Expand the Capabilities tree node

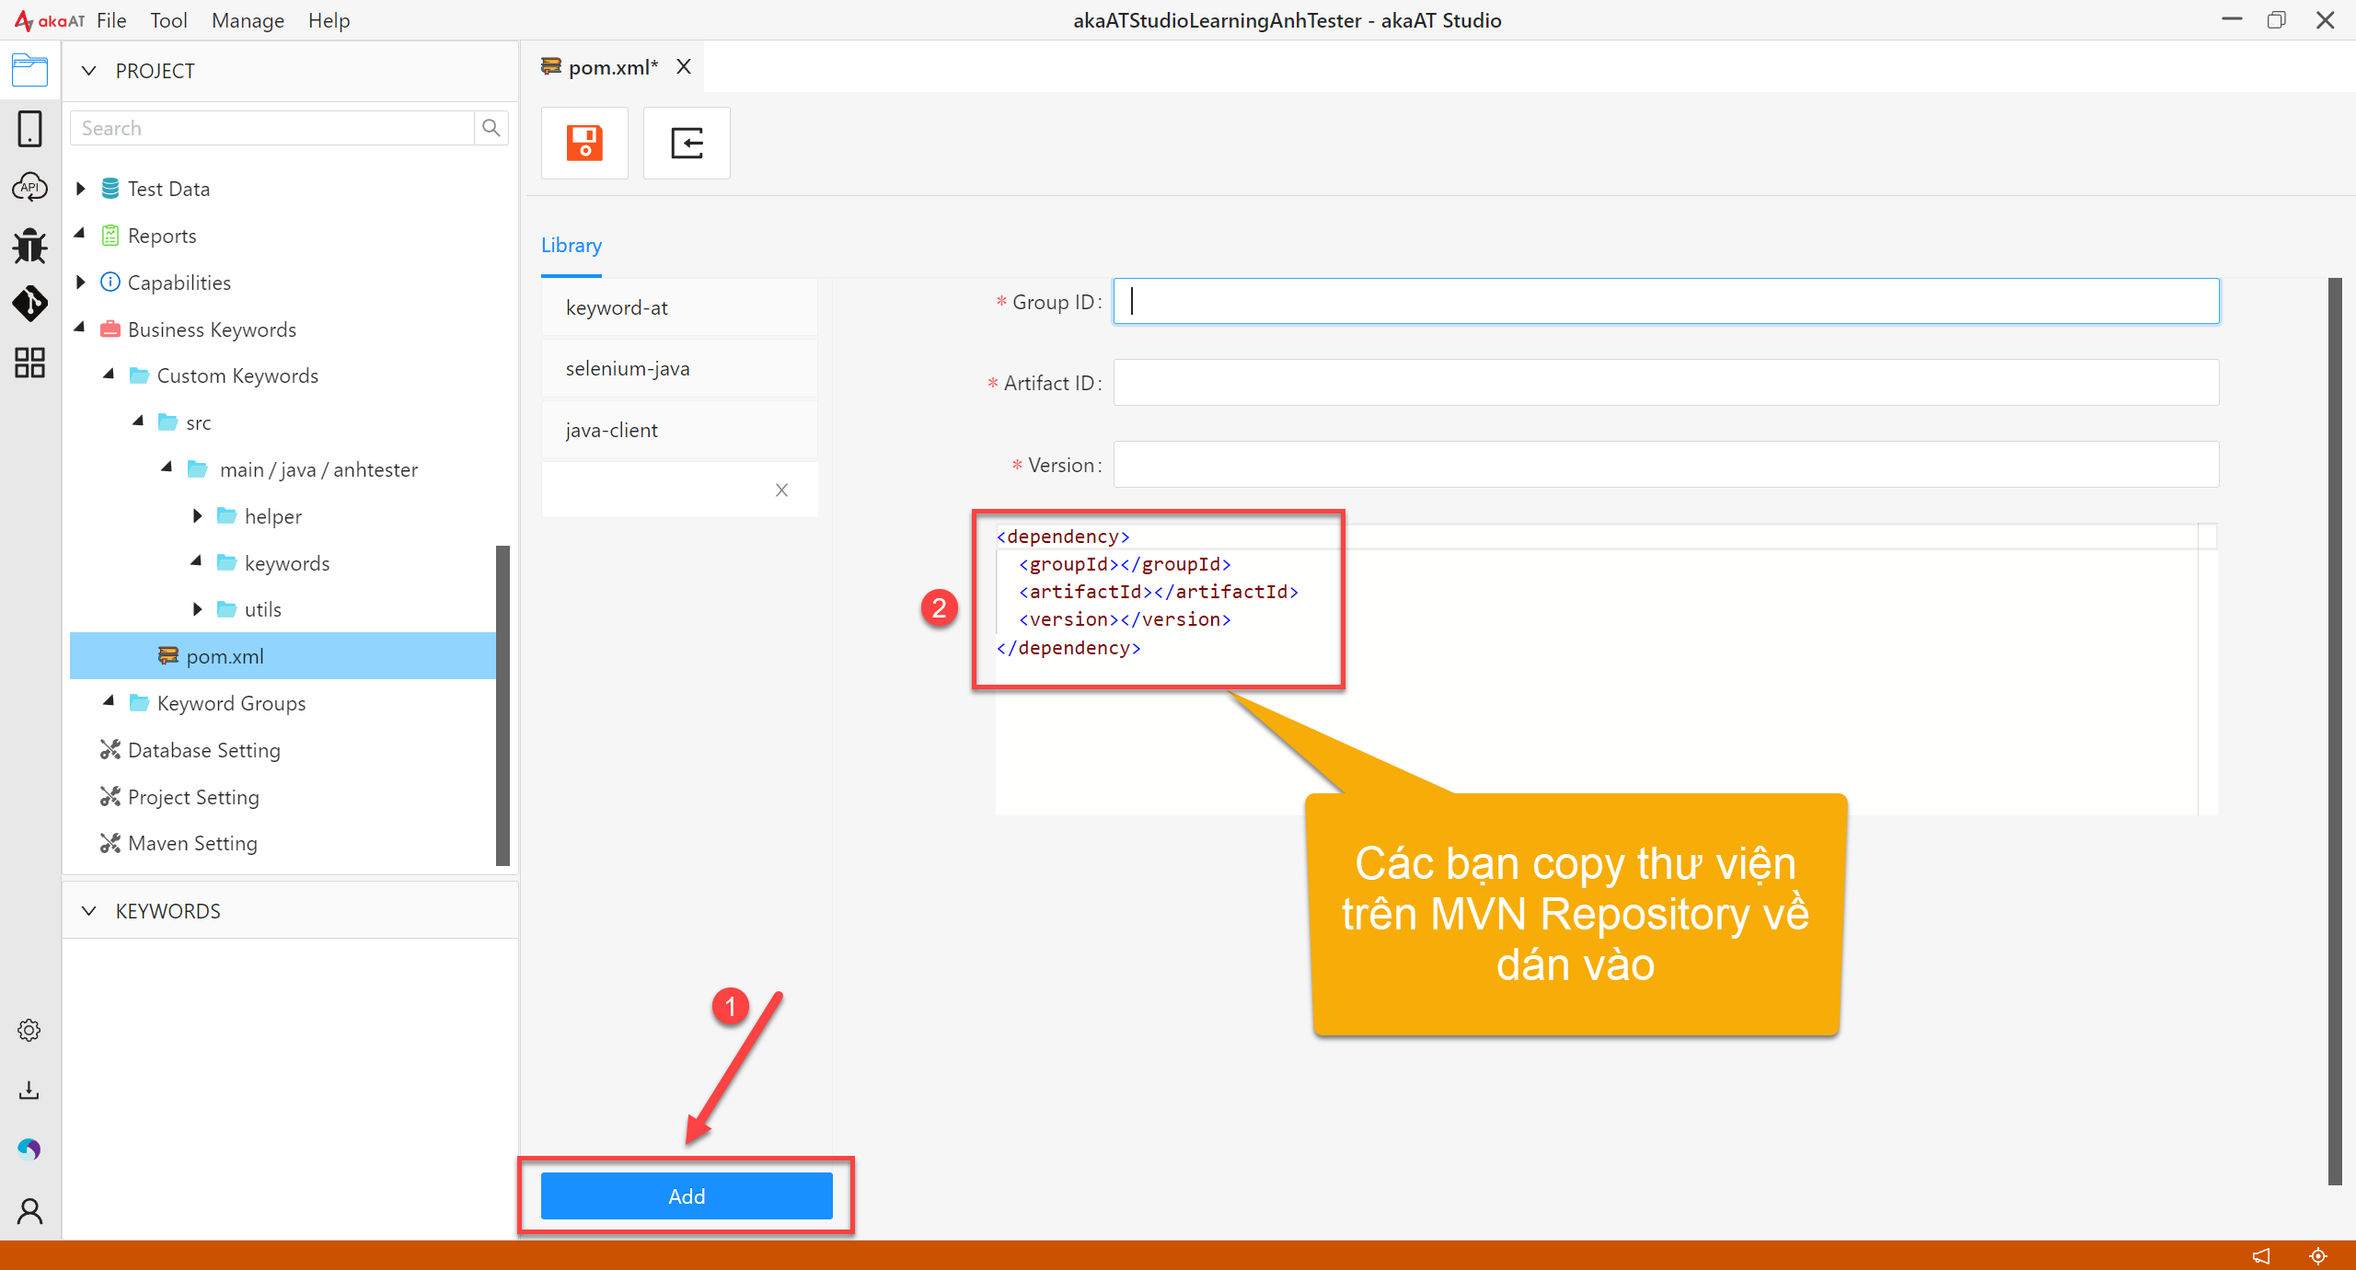(x=81, y=282)
